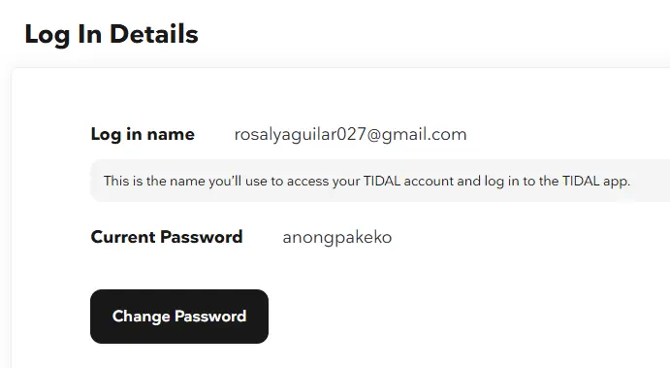
Task: Click the words TIDAL account in the notice
Action: (x=408, y=181)
